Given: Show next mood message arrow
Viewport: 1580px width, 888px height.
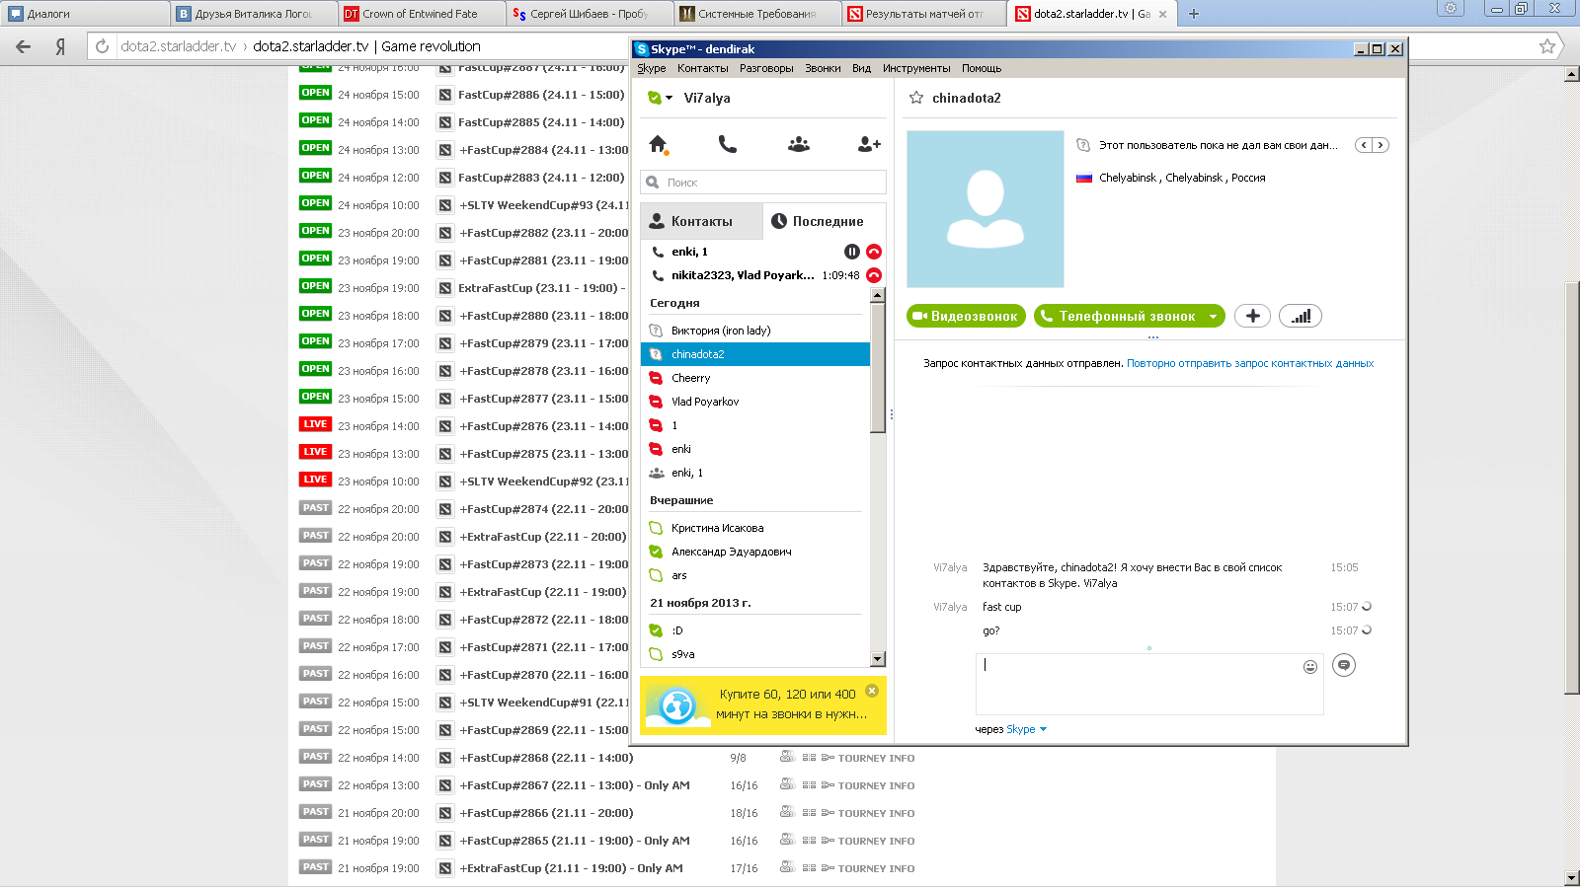Looking at the screenshot, I should point(1381,145).
